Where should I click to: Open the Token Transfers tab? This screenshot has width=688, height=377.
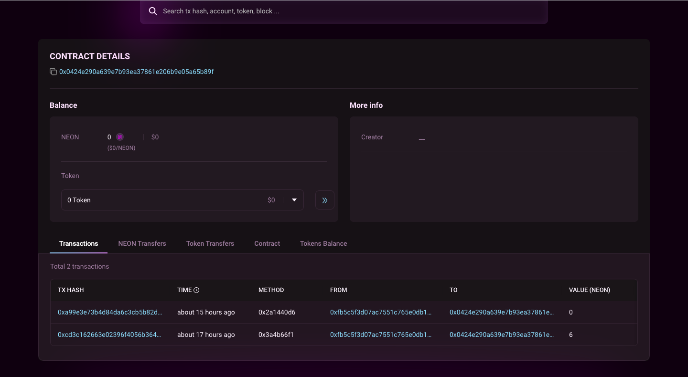point(210,243)
